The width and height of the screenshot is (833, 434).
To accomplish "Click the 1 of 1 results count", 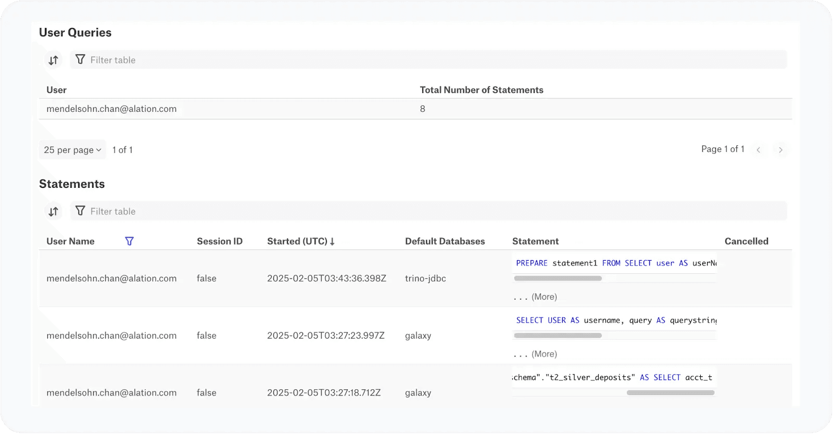I will (x=122, y=150).
